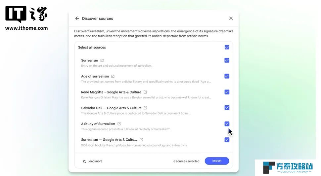Click the IT Home logo in the corner

[x=26, y=18]
